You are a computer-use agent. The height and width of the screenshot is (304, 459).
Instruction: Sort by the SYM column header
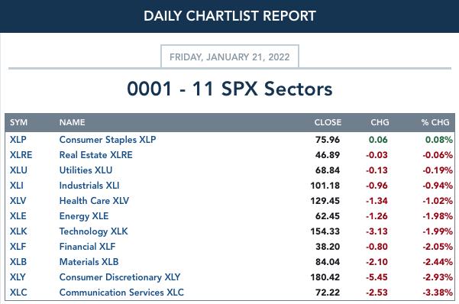19,122
